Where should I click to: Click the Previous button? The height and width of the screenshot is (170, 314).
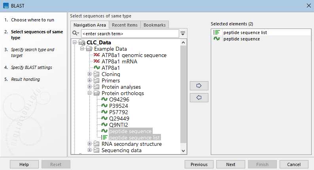tap(199, 164)
